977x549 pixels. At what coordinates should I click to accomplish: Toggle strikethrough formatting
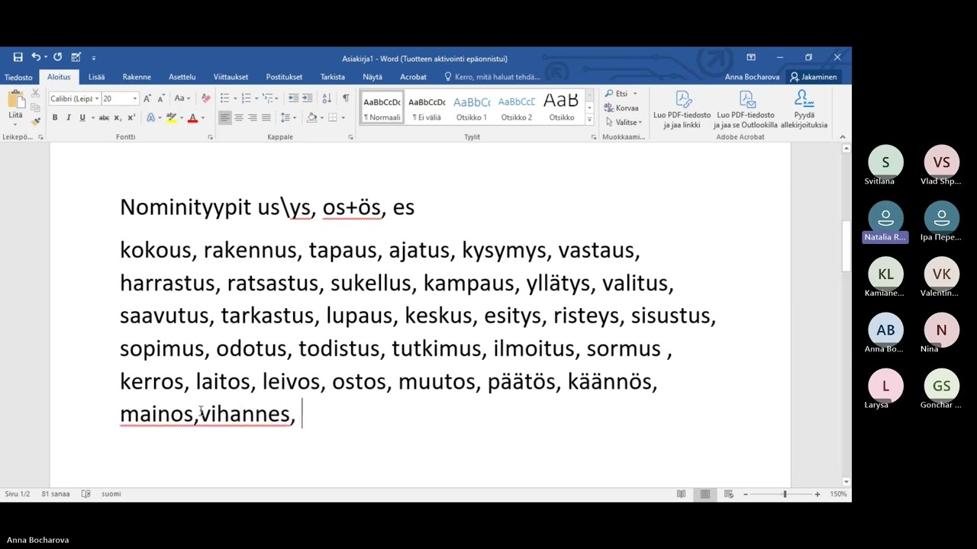tap(104, 117)
